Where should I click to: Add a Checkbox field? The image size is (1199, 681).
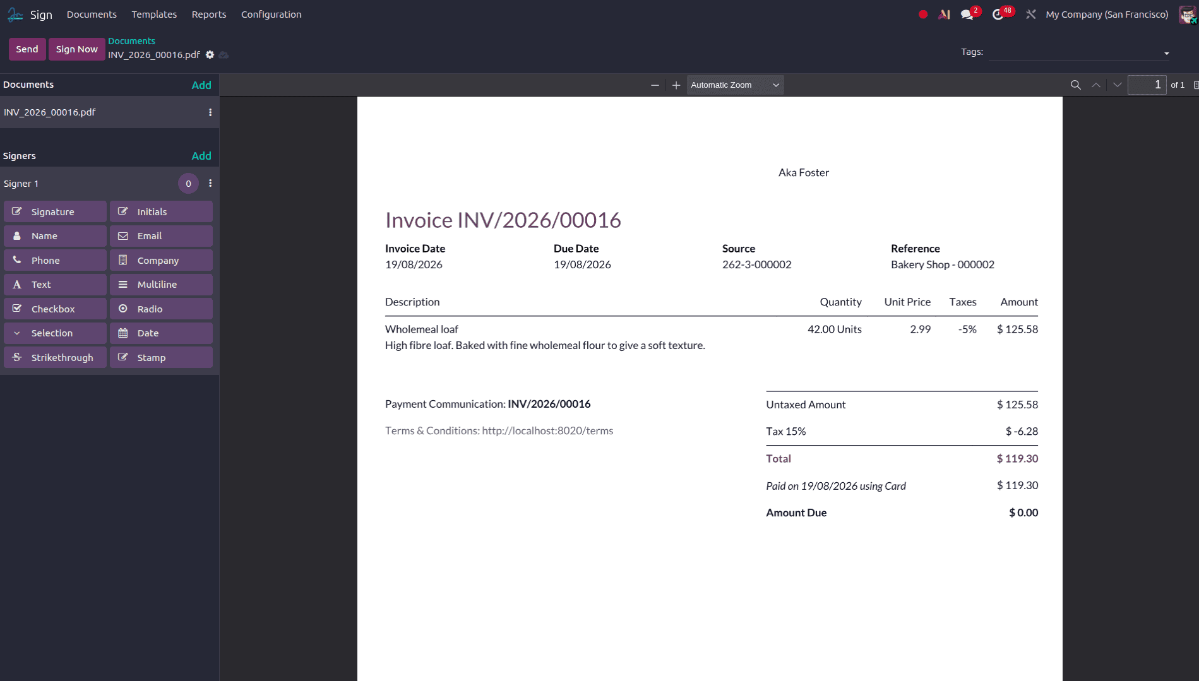55,309
